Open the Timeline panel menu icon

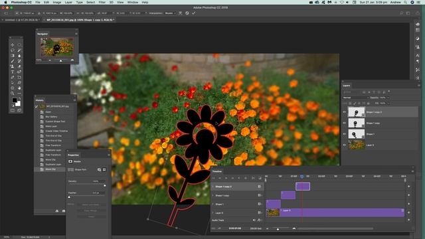[412, 171]
